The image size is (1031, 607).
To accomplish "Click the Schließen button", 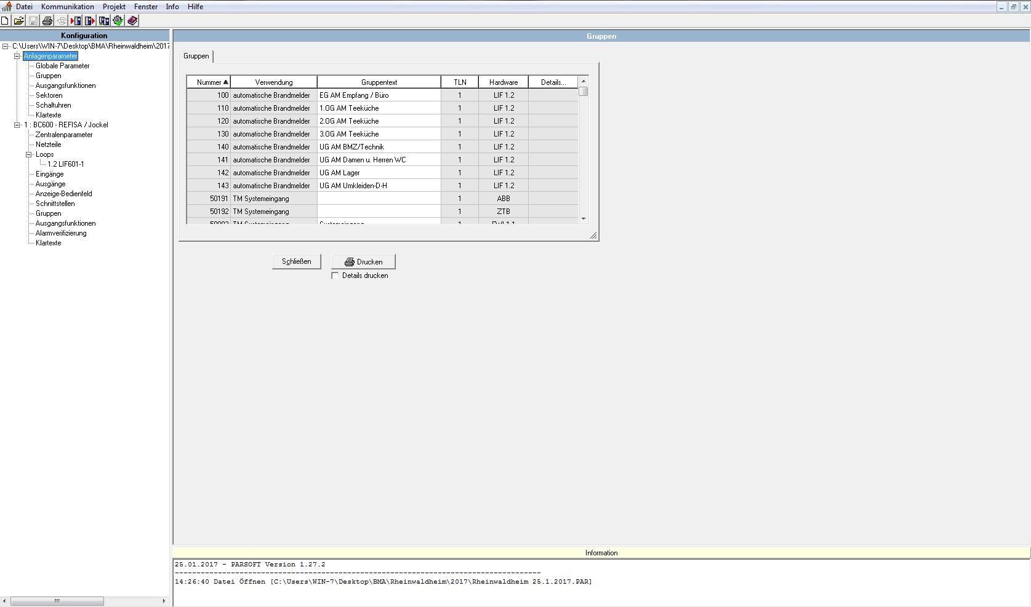I will click(297, 261).
